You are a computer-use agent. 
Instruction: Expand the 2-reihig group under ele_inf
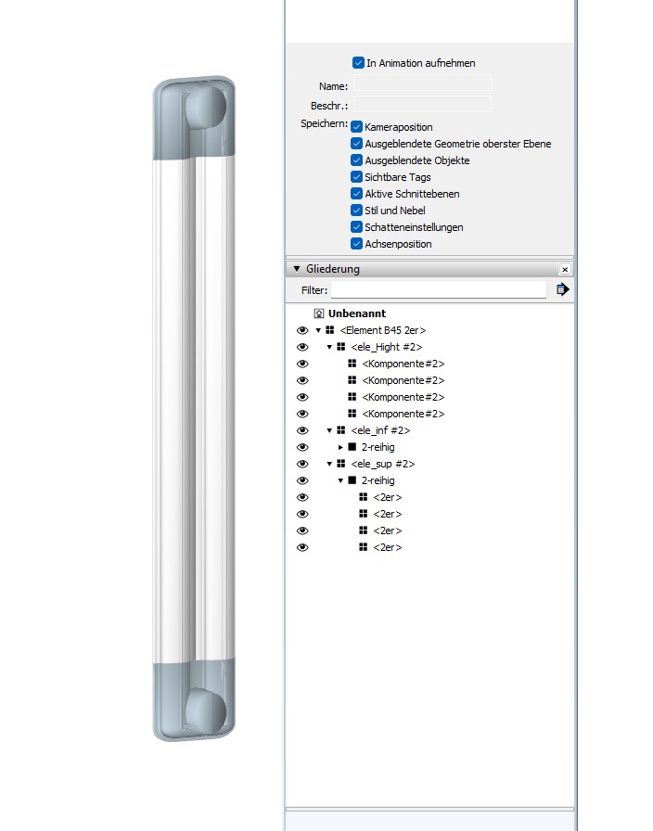tap(340, 447)
